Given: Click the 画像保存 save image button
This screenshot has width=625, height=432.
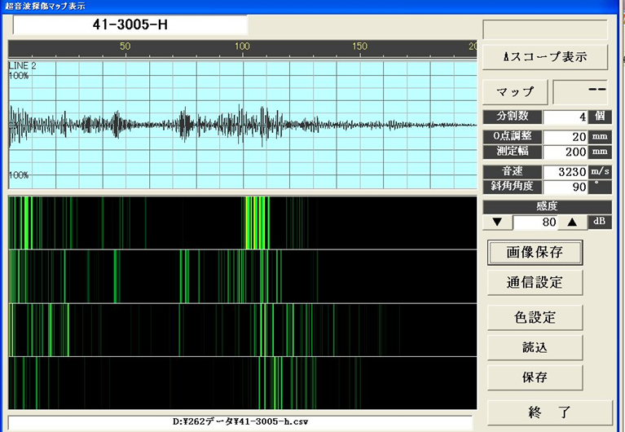Looking at the screenshot, I should pos(535,252).
